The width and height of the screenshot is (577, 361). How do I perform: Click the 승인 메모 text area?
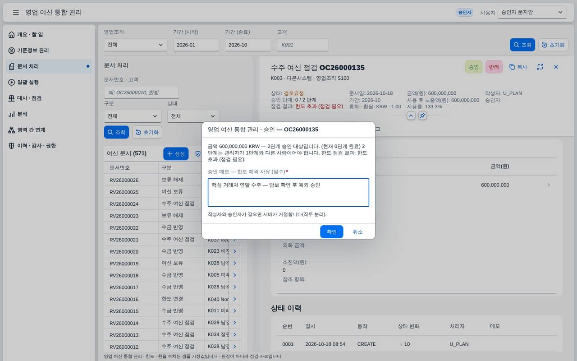[288, 192]
